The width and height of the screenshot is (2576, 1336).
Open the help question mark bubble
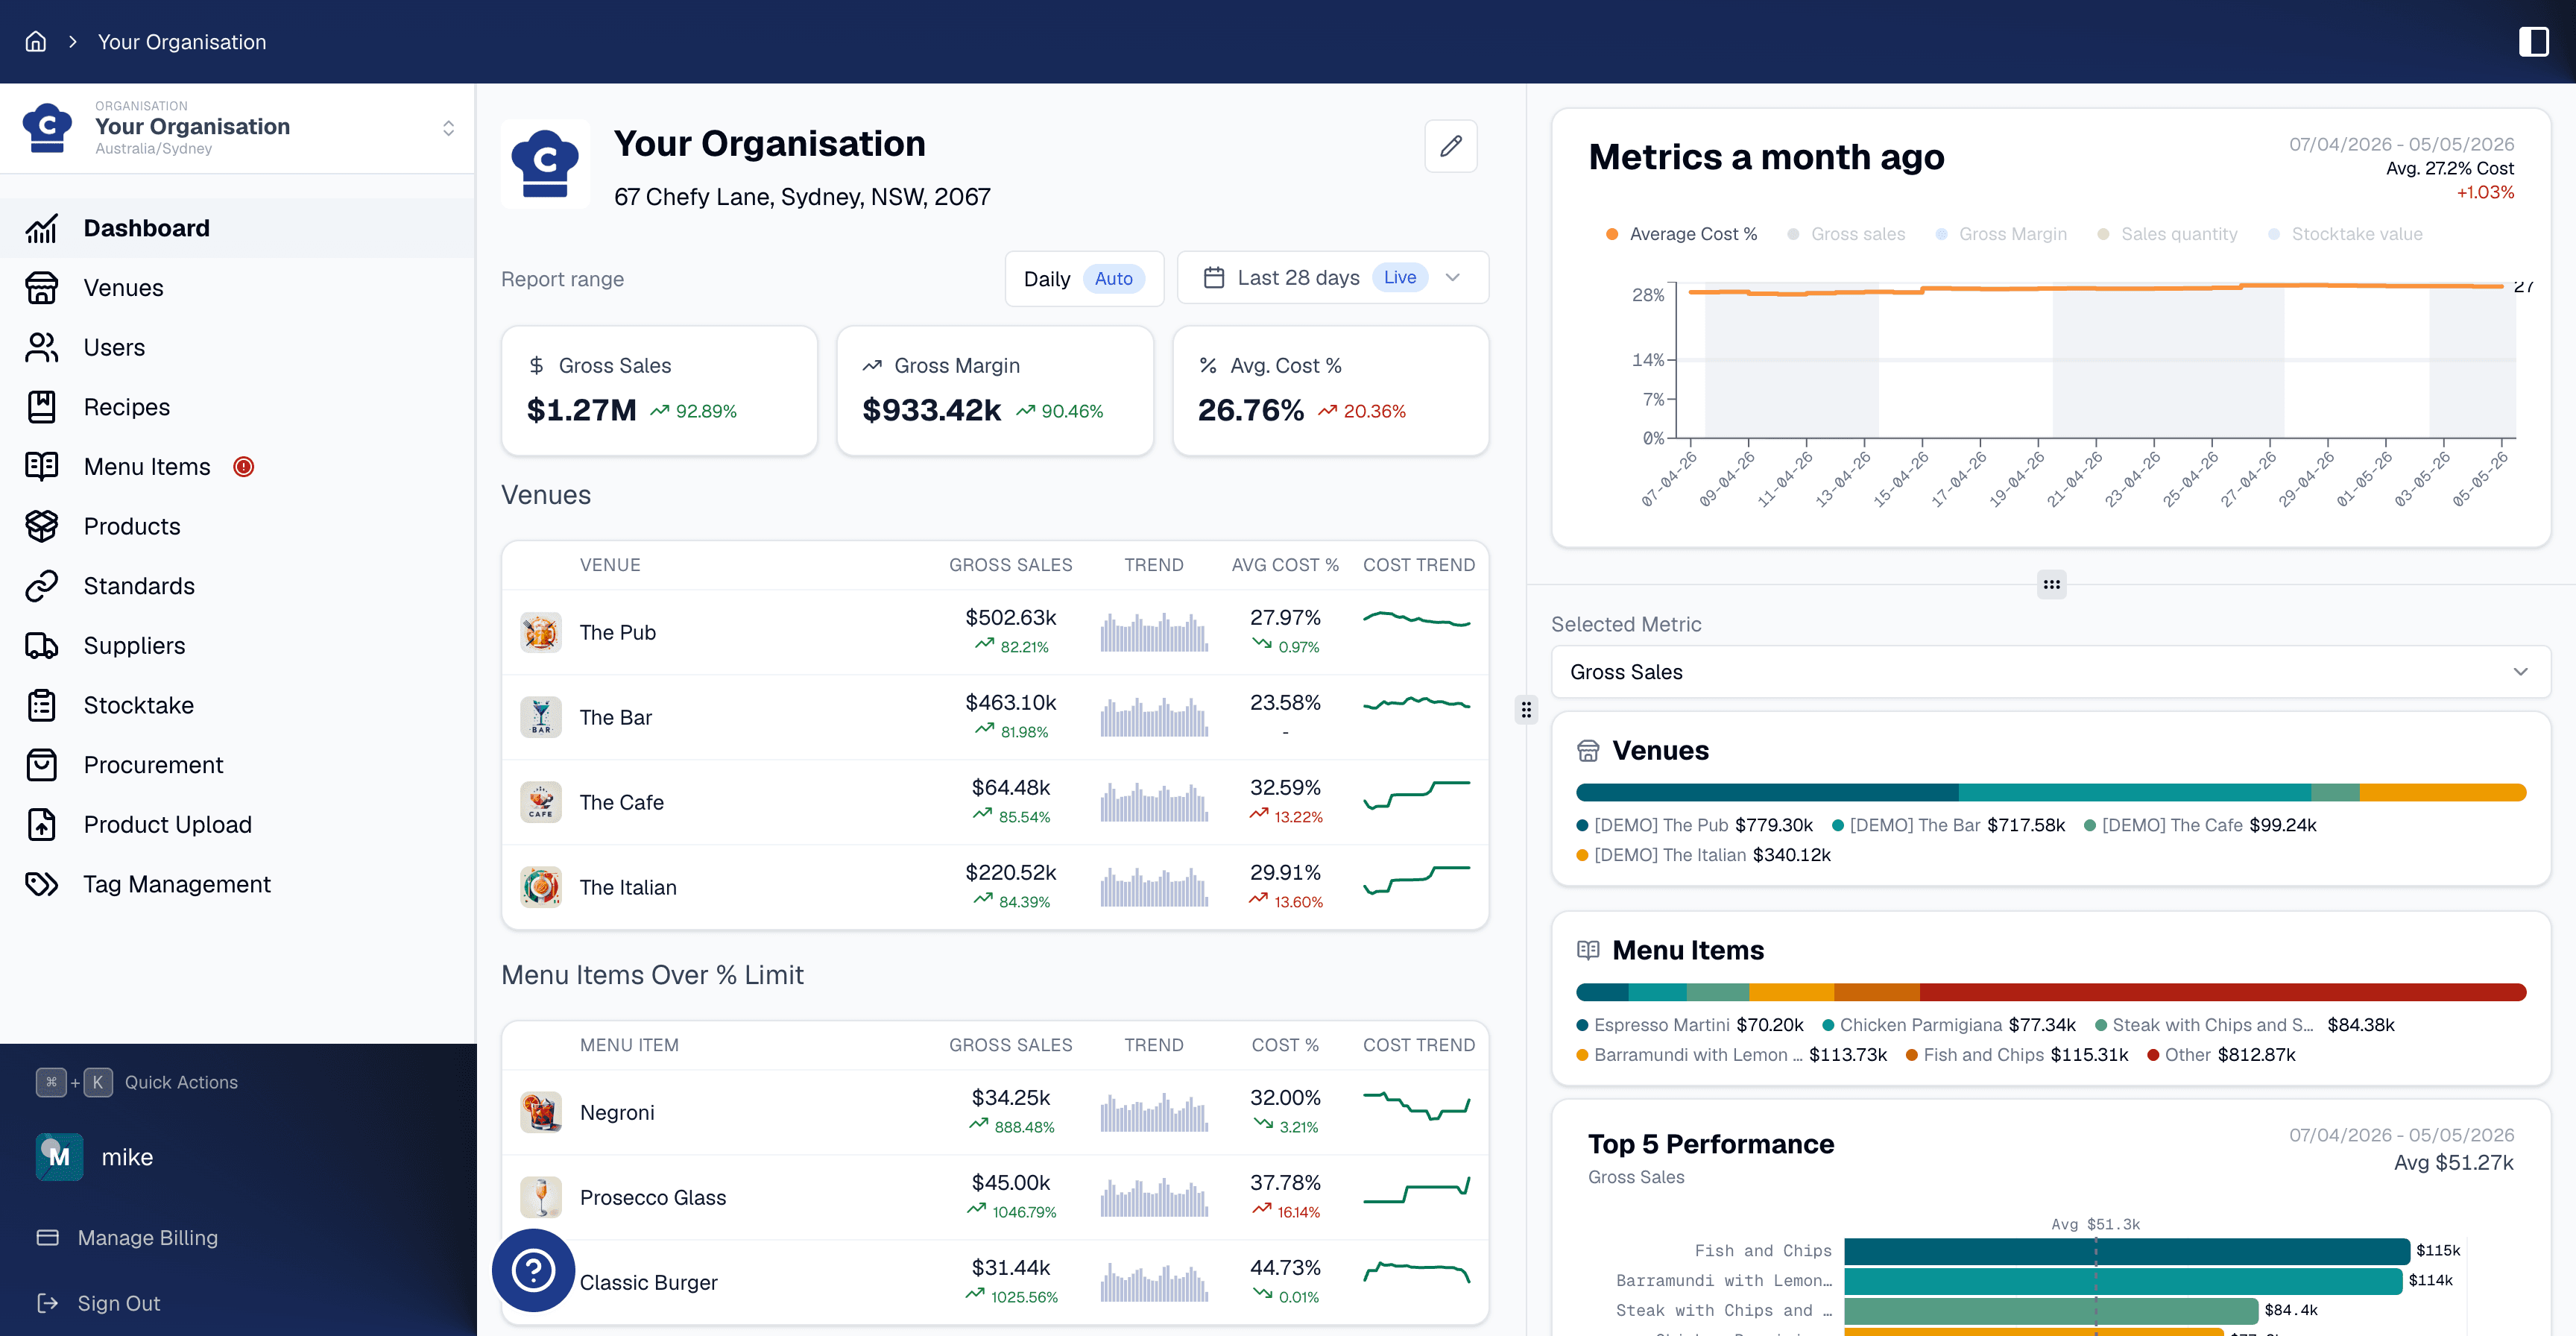tap(533, 1270)
